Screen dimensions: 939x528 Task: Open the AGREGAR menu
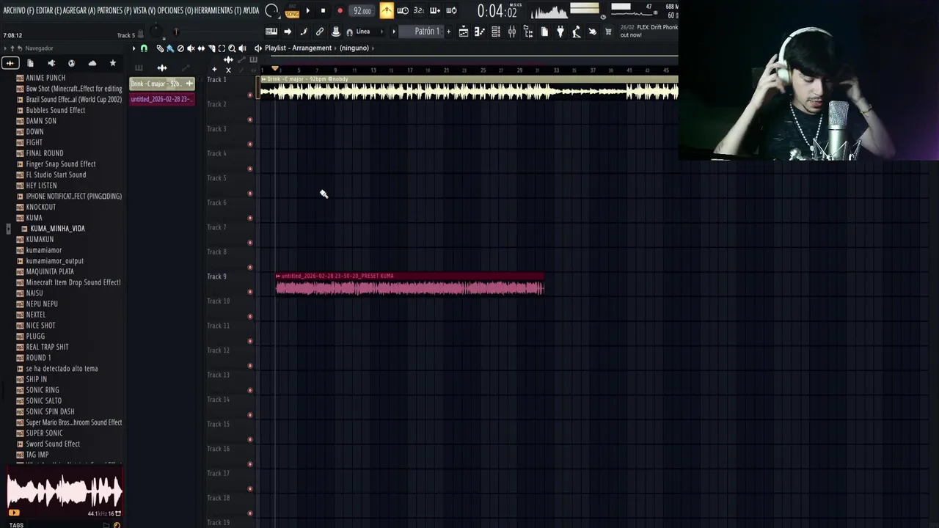(x=79, y=10)
